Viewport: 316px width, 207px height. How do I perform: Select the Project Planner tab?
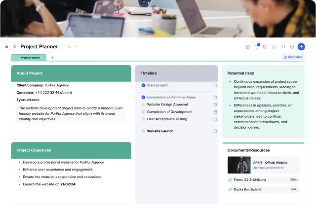point(29,58)
